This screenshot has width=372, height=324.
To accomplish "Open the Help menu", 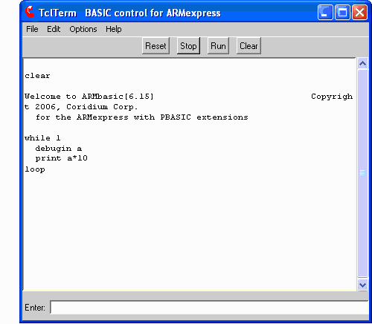I will tap(114, 29).
